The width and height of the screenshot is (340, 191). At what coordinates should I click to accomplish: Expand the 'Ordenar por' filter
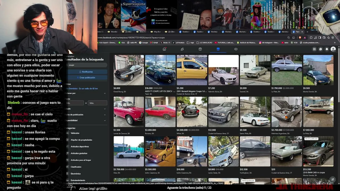pos(86,93)
